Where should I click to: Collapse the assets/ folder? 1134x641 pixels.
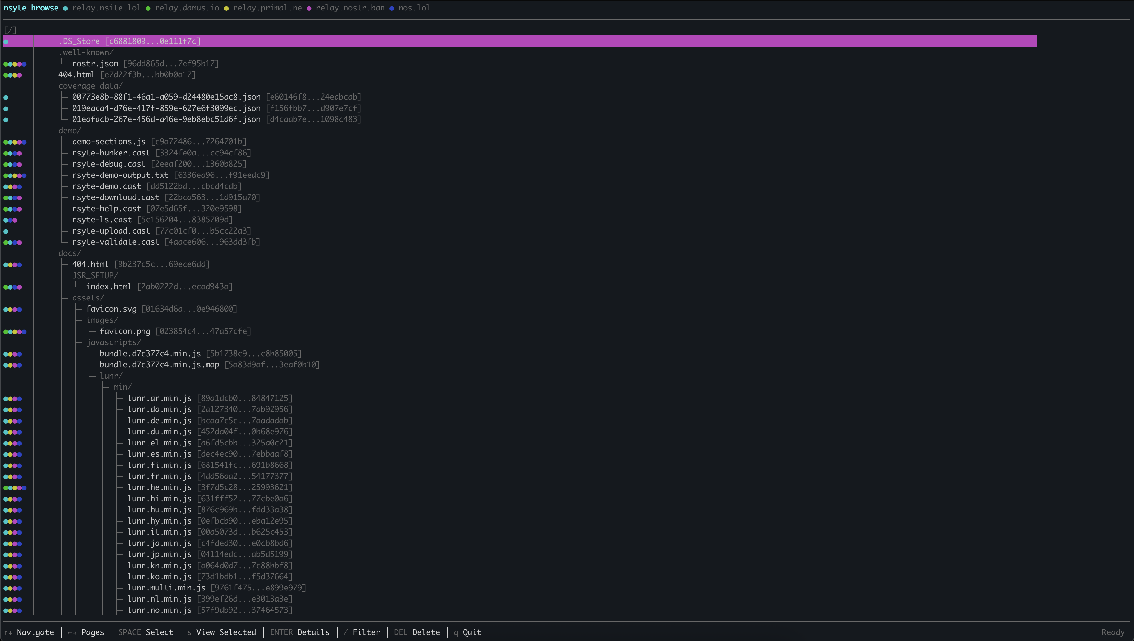pos(88,298)
